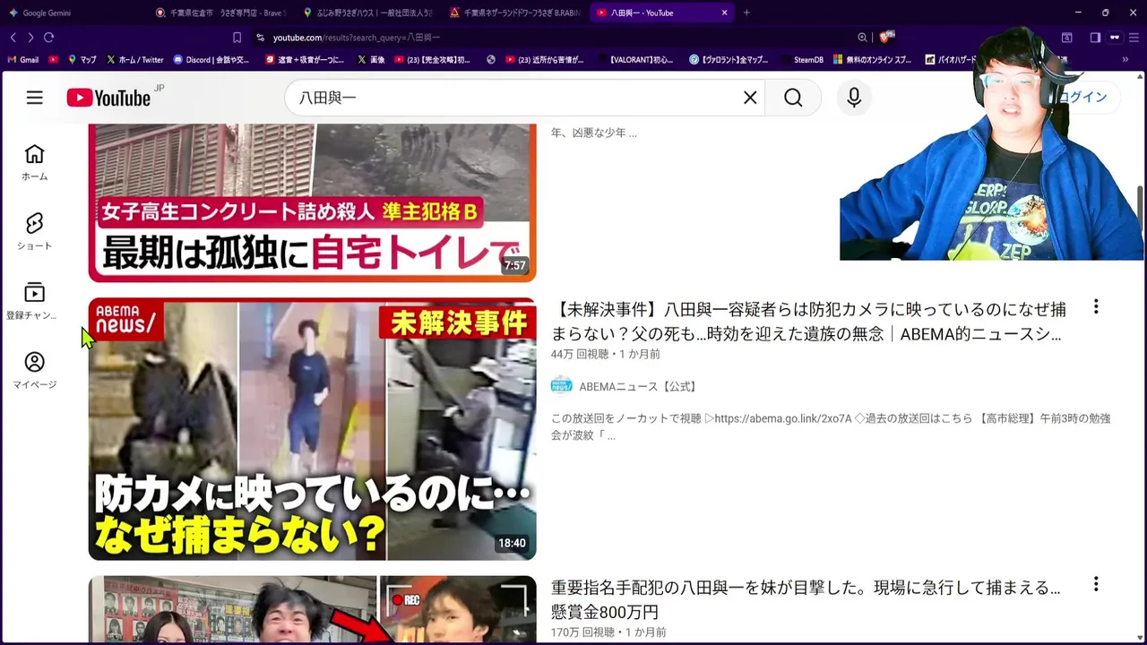Click the 170万 回視聴・1 か月前 text
Viewport: 1147px width, 645px height.
coord(608,632)
